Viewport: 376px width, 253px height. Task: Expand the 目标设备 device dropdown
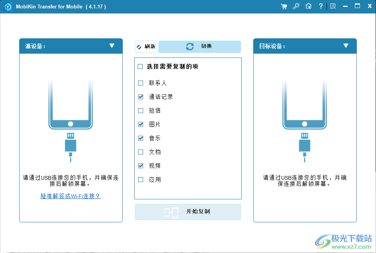346,46
